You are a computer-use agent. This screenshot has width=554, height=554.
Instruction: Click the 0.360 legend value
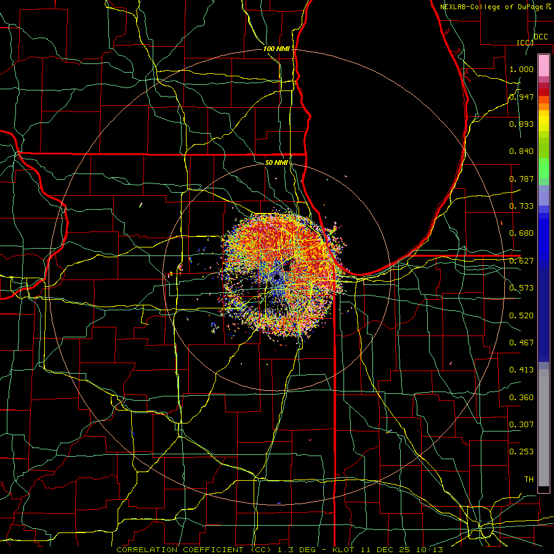click(521, 398)
